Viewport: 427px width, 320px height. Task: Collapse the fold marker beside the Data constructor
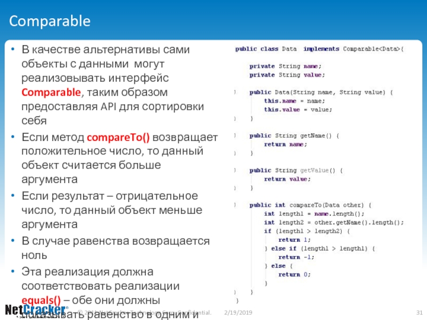[235, 92]
